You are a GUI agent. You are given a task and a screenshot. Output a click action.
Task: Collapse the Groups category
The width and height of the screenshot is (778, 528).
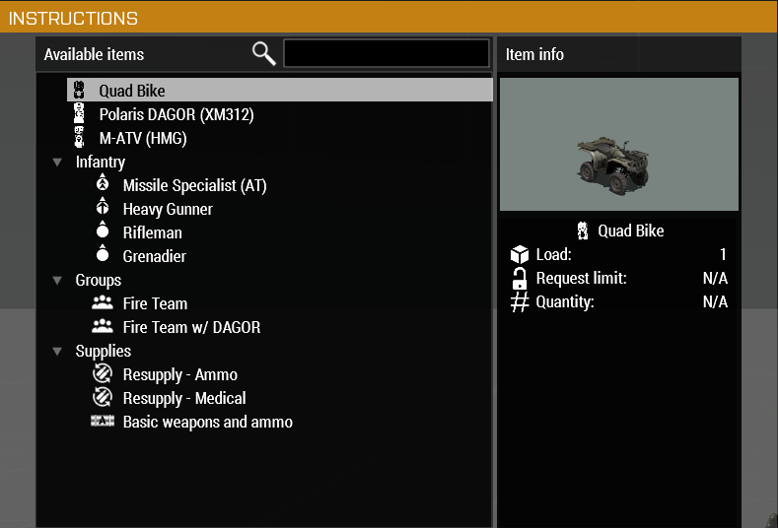(x=57, y=281)
